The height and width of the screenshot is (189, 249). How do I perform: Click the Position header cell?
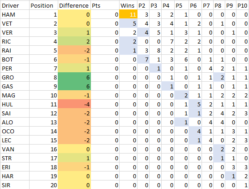[x=43, y=5]
